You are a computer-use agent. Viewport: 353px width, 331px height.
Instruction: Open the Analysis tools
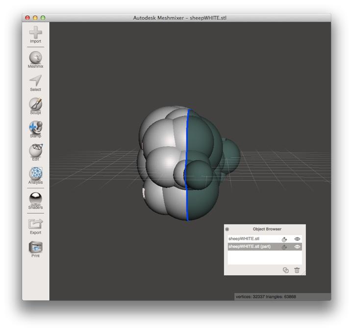35,175
